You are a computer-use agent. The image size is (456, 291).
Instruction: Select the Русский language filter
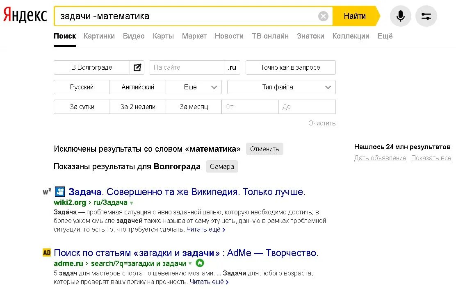(81, 87)
